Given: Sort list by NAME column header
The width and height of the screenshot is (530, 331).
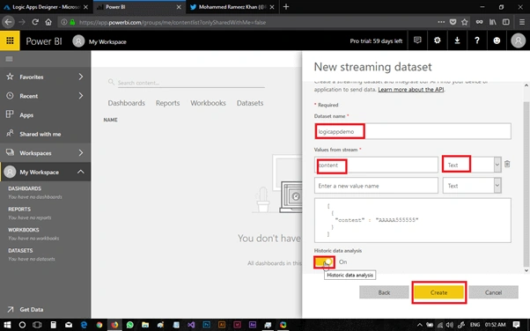Looking at the screenshot, I should [111, 120].
